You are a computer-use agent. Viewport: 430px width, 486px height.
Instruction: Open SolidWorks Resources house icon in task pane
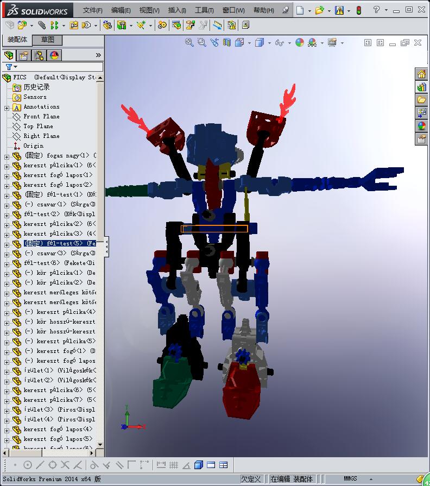(422, 74)
